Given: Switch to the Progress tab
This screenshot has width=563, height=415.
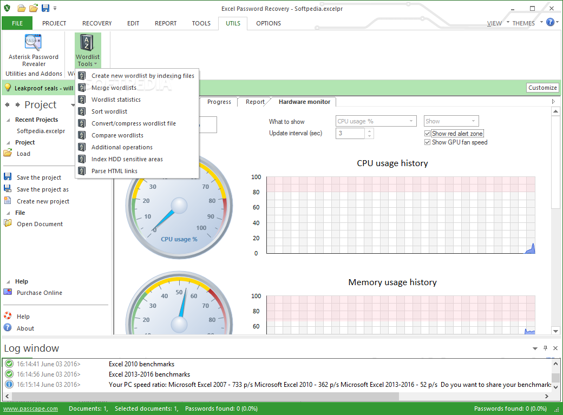Looking at the screenshot, I should click(x=219, y=102).
